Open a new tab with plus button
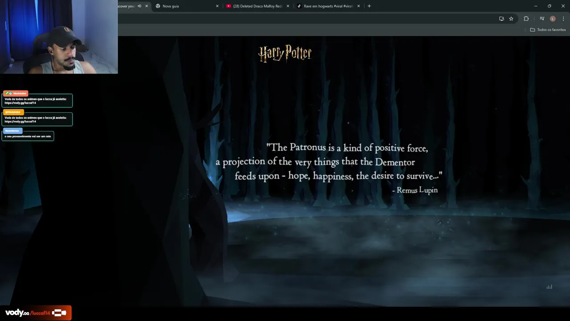Image resolution: width=570 pixels, height=321 pixels. coord(369,6)
